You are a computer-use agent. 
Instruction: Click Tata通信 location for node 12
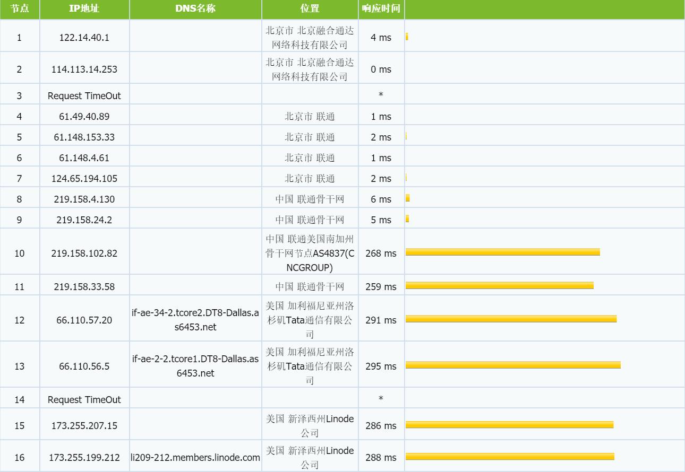click(310, 320)
